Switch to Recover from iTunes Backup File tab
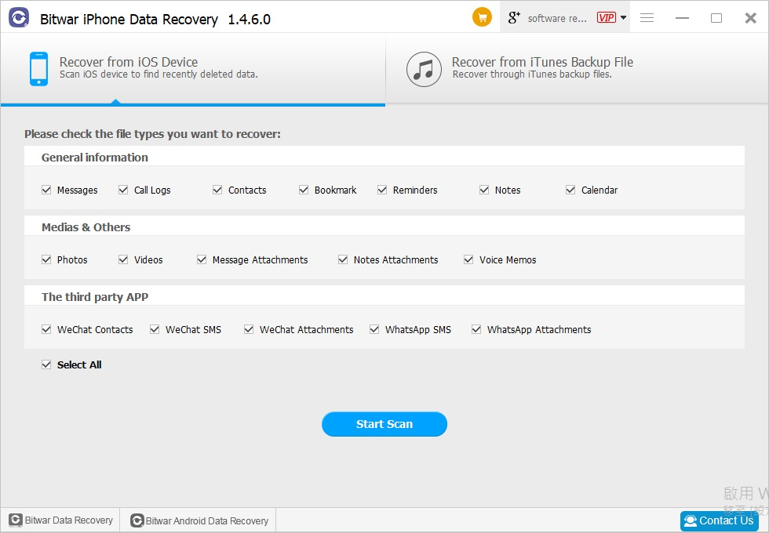The image size is (769, 533). pyautogui.click(x=541, y=68)
